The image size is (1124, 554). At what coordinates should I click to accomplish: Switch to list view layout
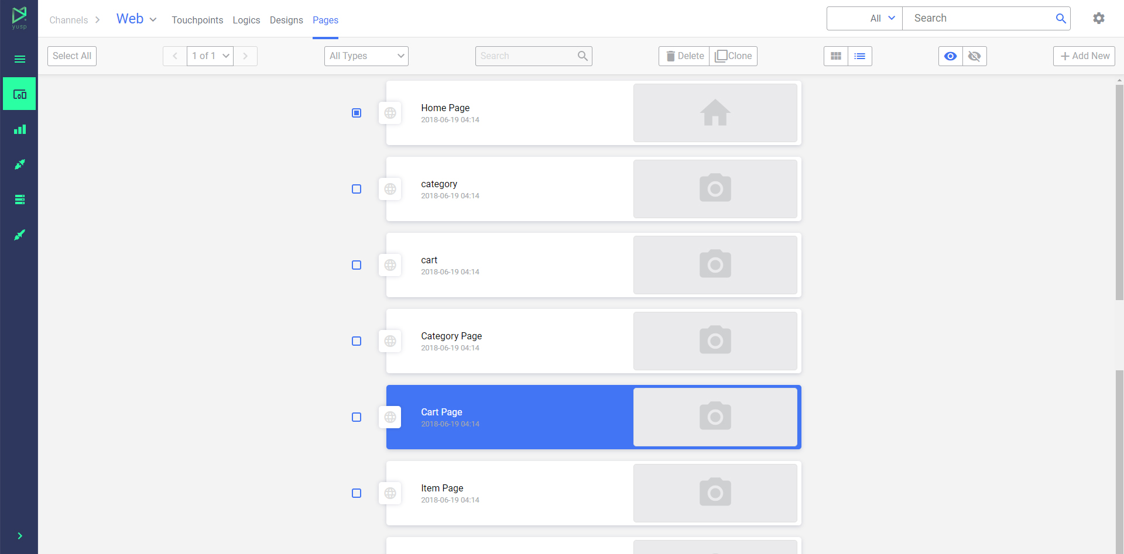pos(860,56)
